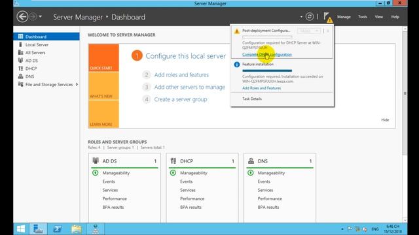Viewport: 419px width, 235px height.
Task: Open Performance in DNS tile
Action: point(270,198)
